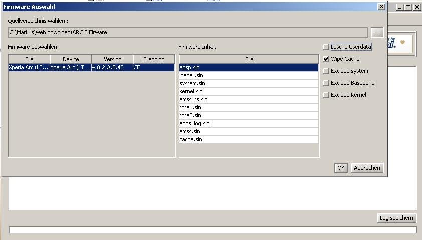This screenshot has width=422, height=240.
Task: Close the Firmware Auswahl dialog
Action: 381,7
